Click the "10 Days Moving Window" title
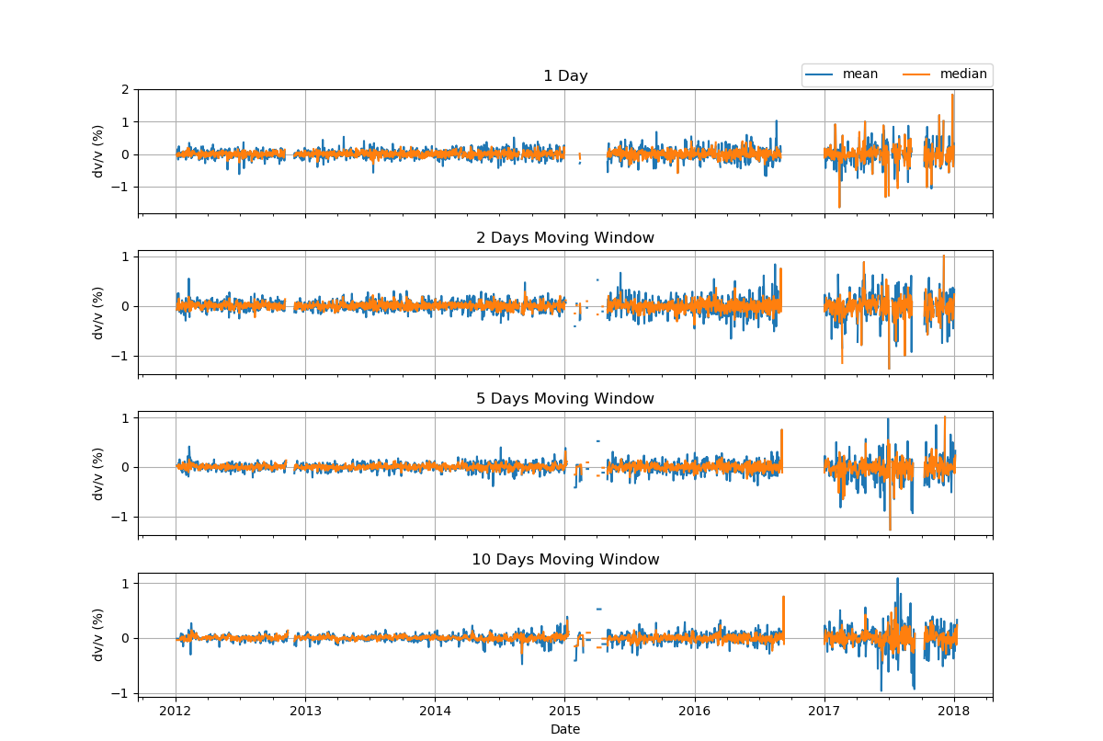 (565, 560)
